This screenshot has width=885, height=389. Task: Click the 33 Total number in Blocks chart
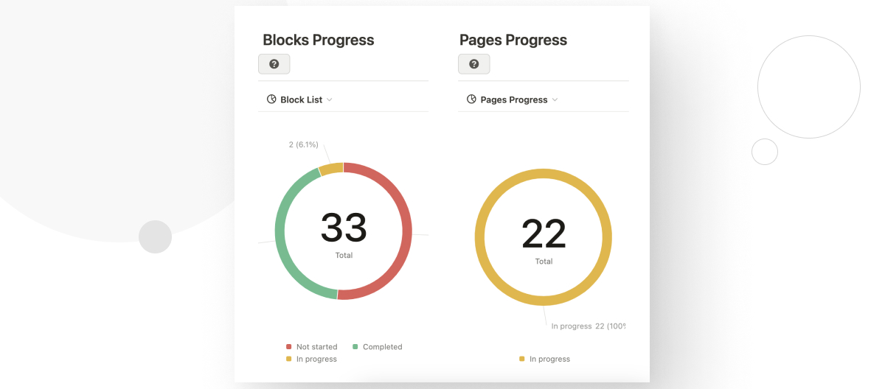344,227
